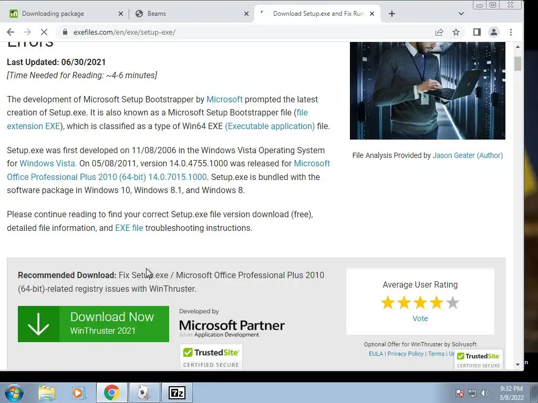The image size is (538, 403).
Task: Open the Microsoft link in article
Action: point(224,99)
